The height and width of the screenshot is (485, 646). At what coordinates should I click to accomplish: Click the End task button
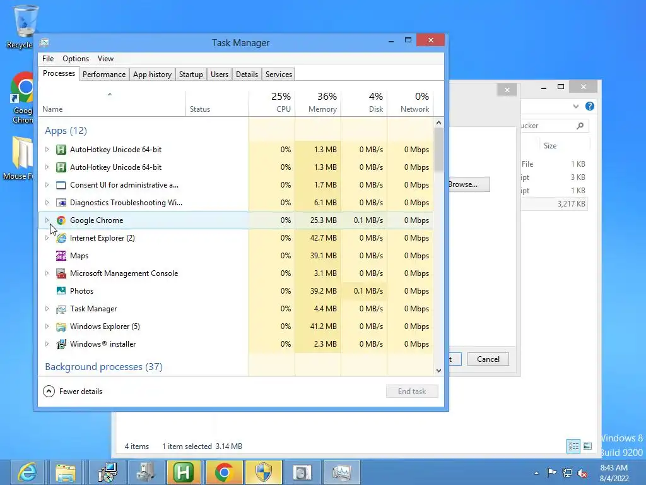(412, 392)
